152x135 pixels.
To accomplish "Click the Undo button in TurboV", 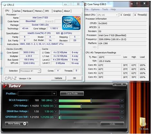I will click(x=112, y=124).
